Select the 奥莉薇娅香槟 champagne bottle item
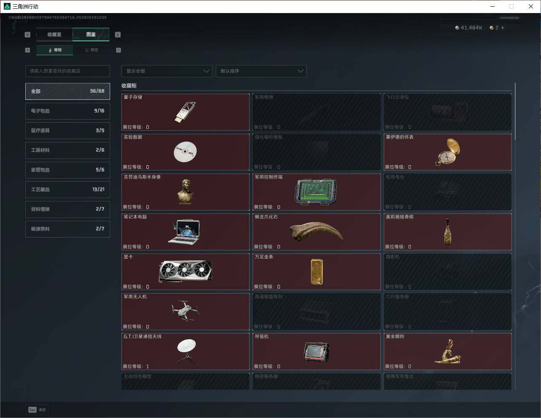 [x=447, y=232]
